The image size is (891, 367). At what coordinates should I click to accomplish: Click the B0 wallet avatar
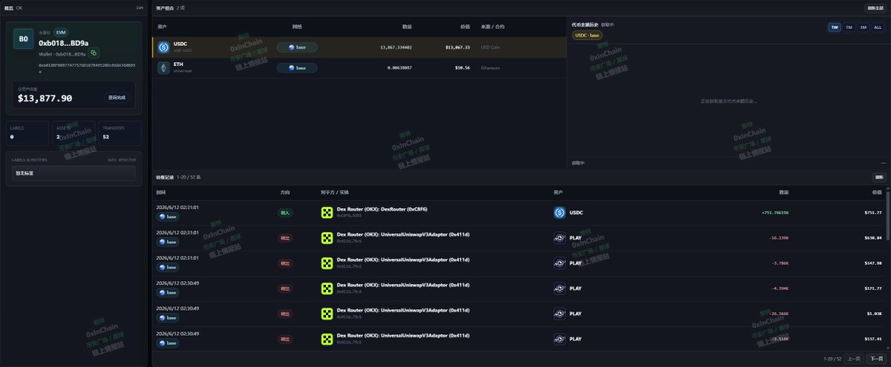click(x=23, y=39)
